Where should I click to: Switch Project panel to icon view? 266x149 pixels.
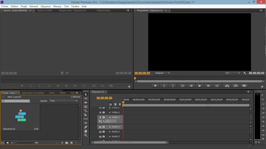pyautogui.click(x=7, y=143)
